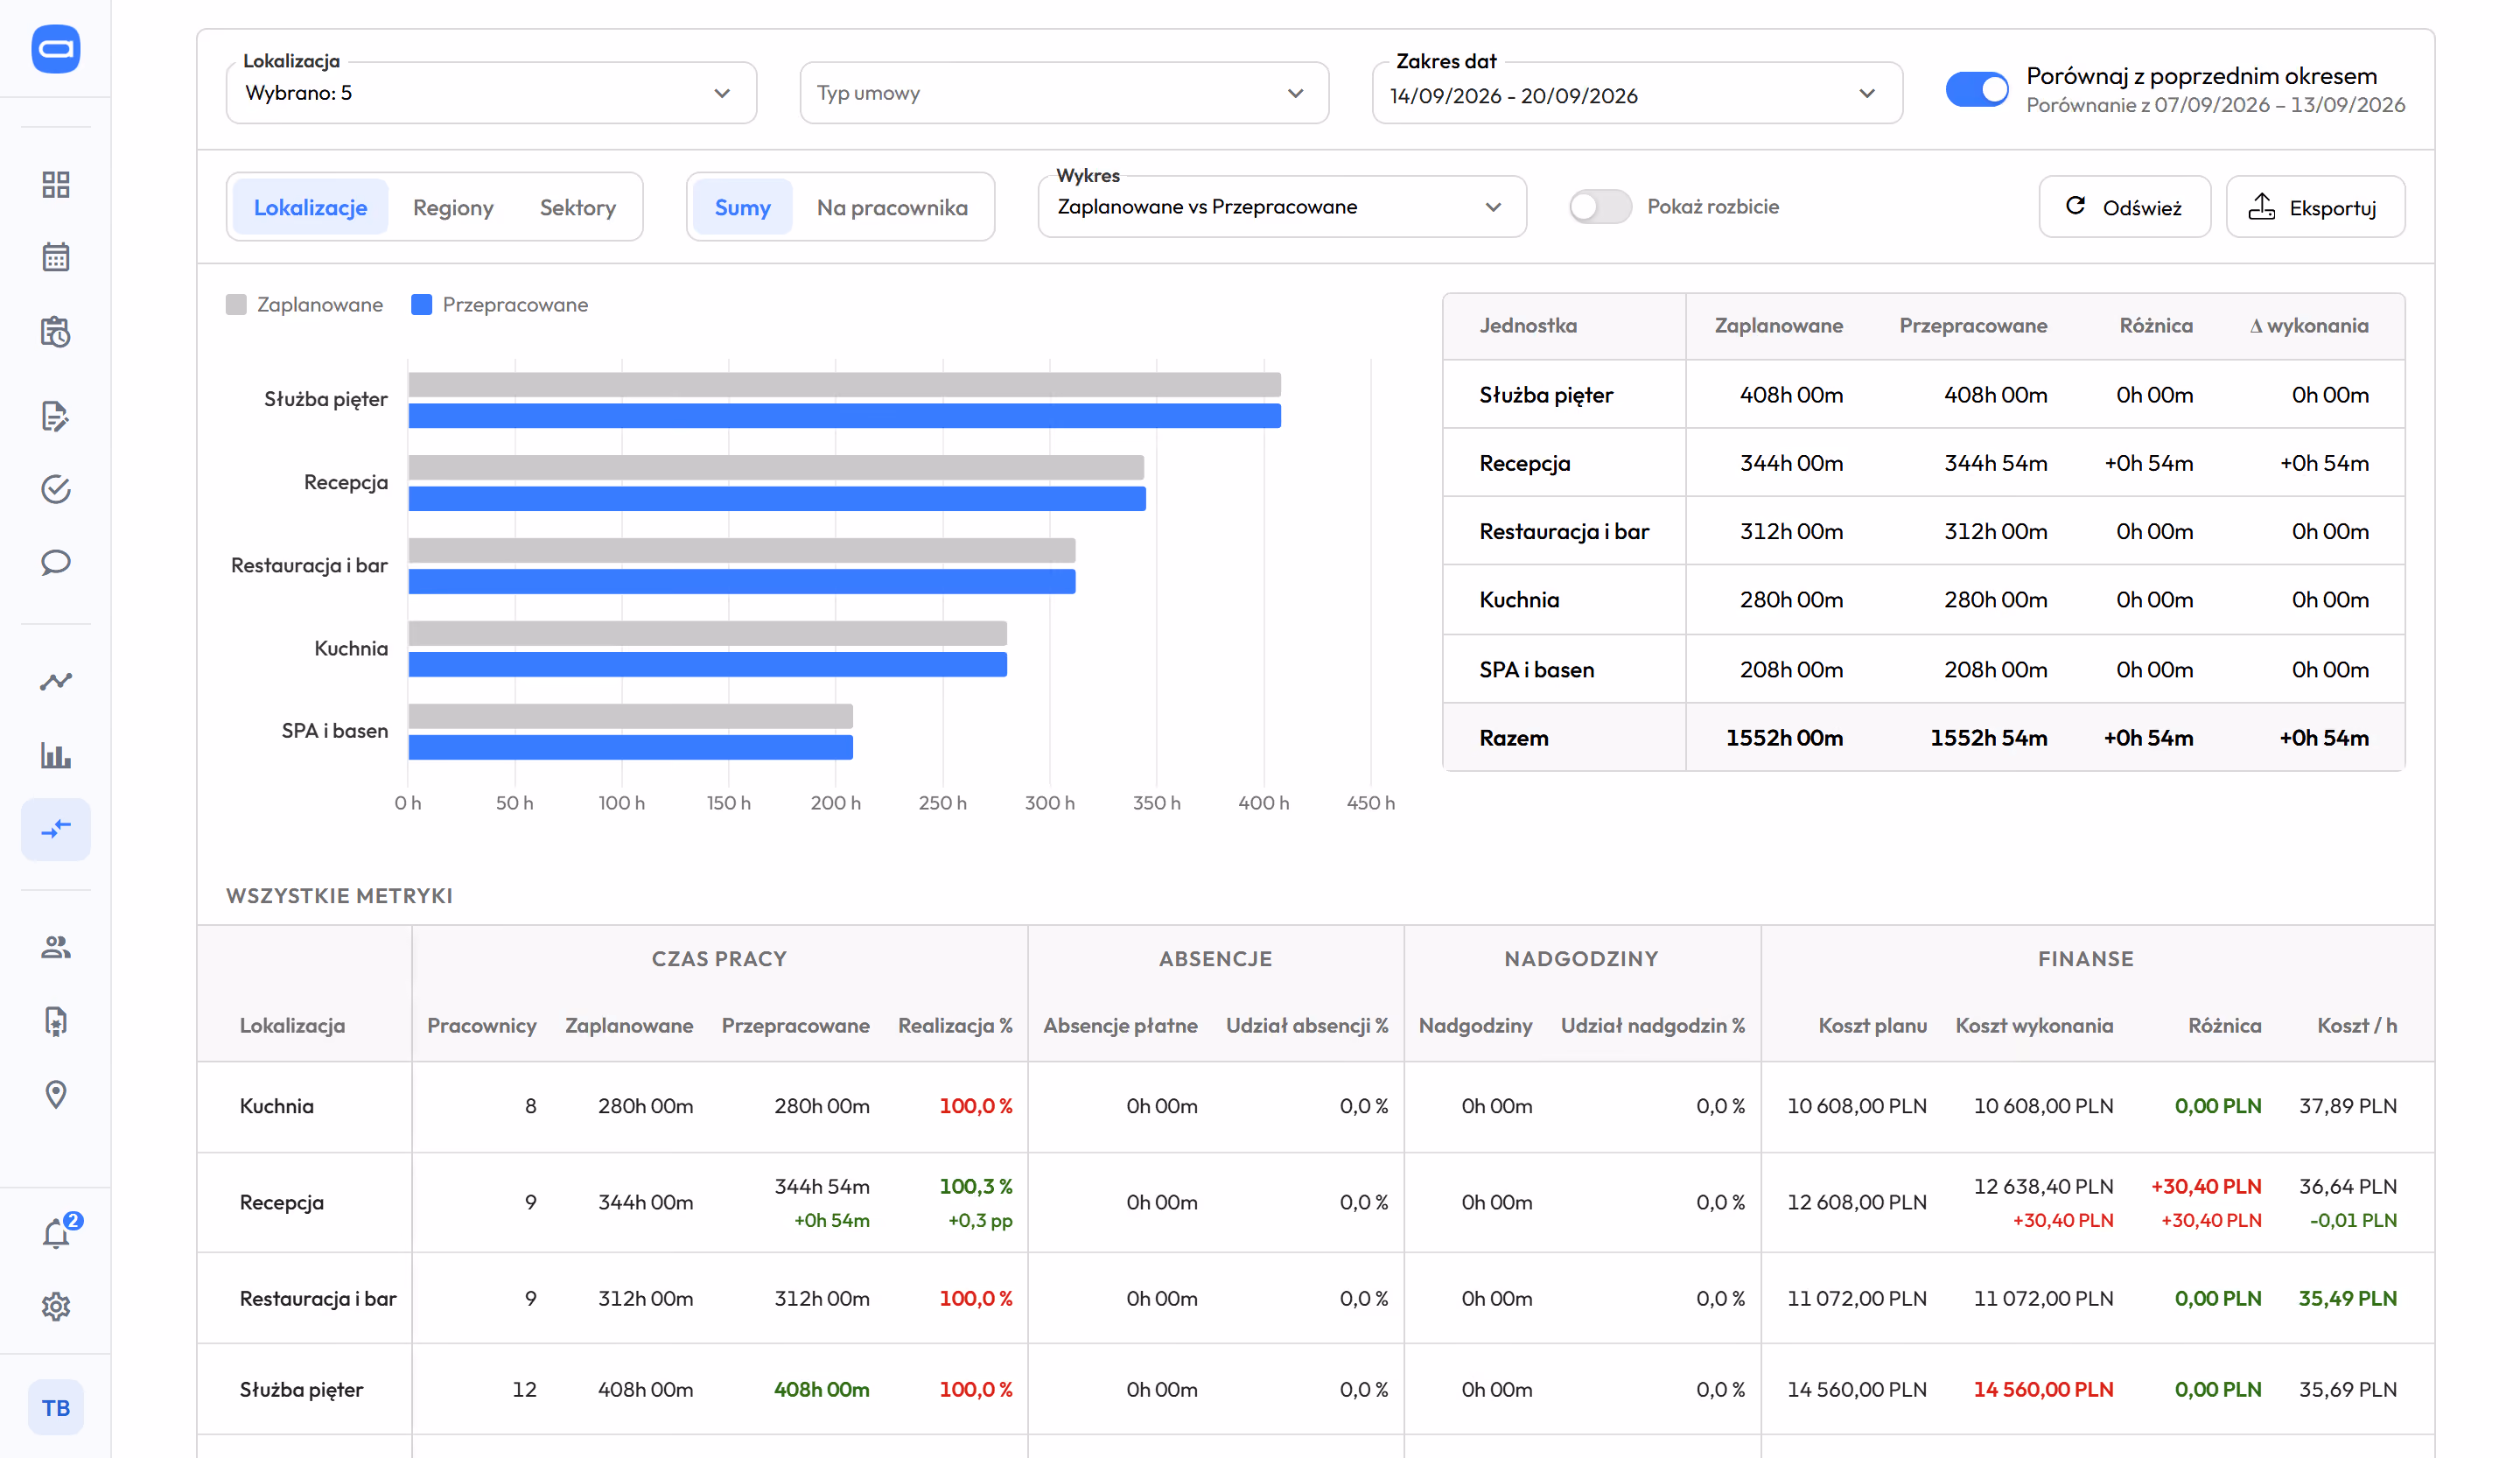2520x1458 pixels.
Task: Sort by Koszt wykonania column header
Action: click(x=2034, y=1025)
